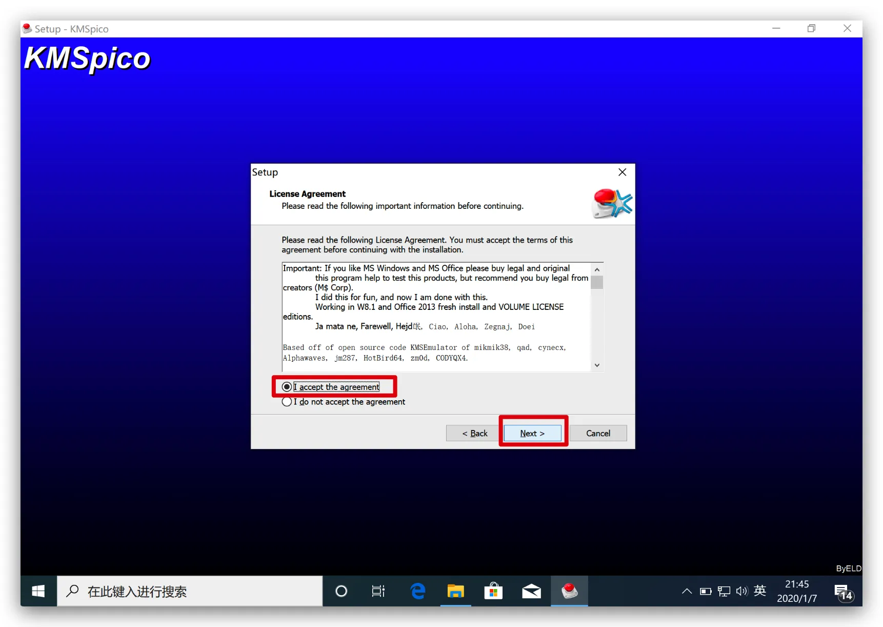Close the Setup - KMSpico outer window

click(847, 29)
